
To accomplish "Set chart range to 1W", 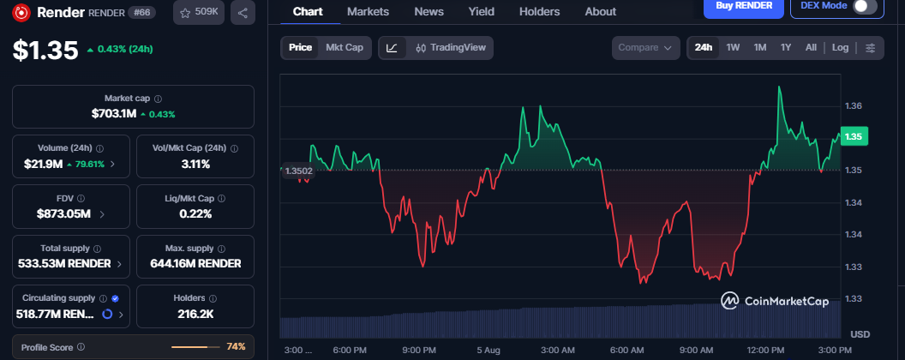I will coord(733,48).
